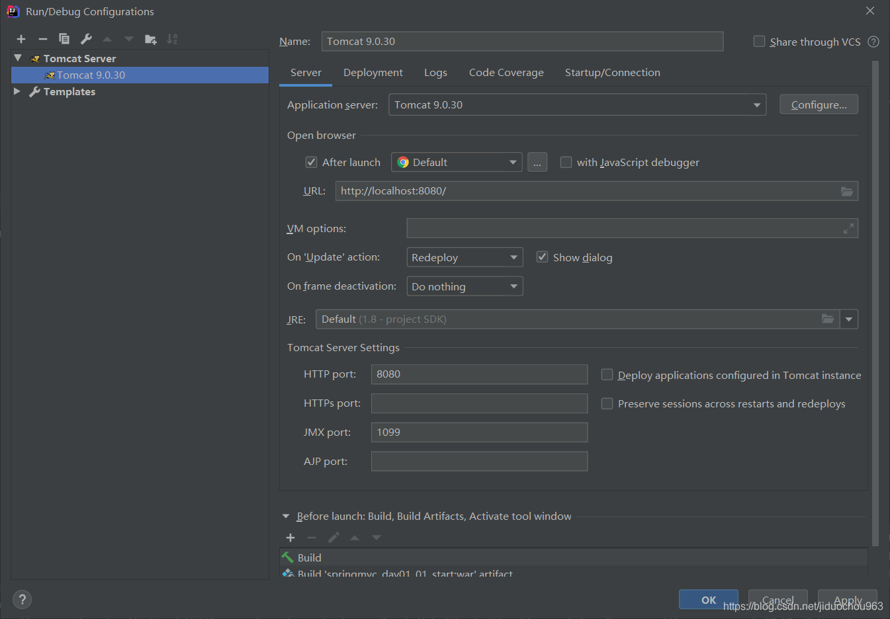Image resolution: width=890 pixels, height=619 pixels.
Task: Collapse the Before launch section
Action: point(286,516)
